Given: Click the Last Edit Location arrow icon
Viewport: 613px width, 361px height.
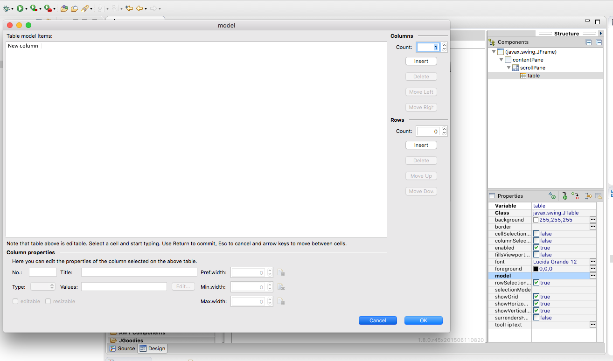Looking at the screenshot, I should tap(129, 8).
